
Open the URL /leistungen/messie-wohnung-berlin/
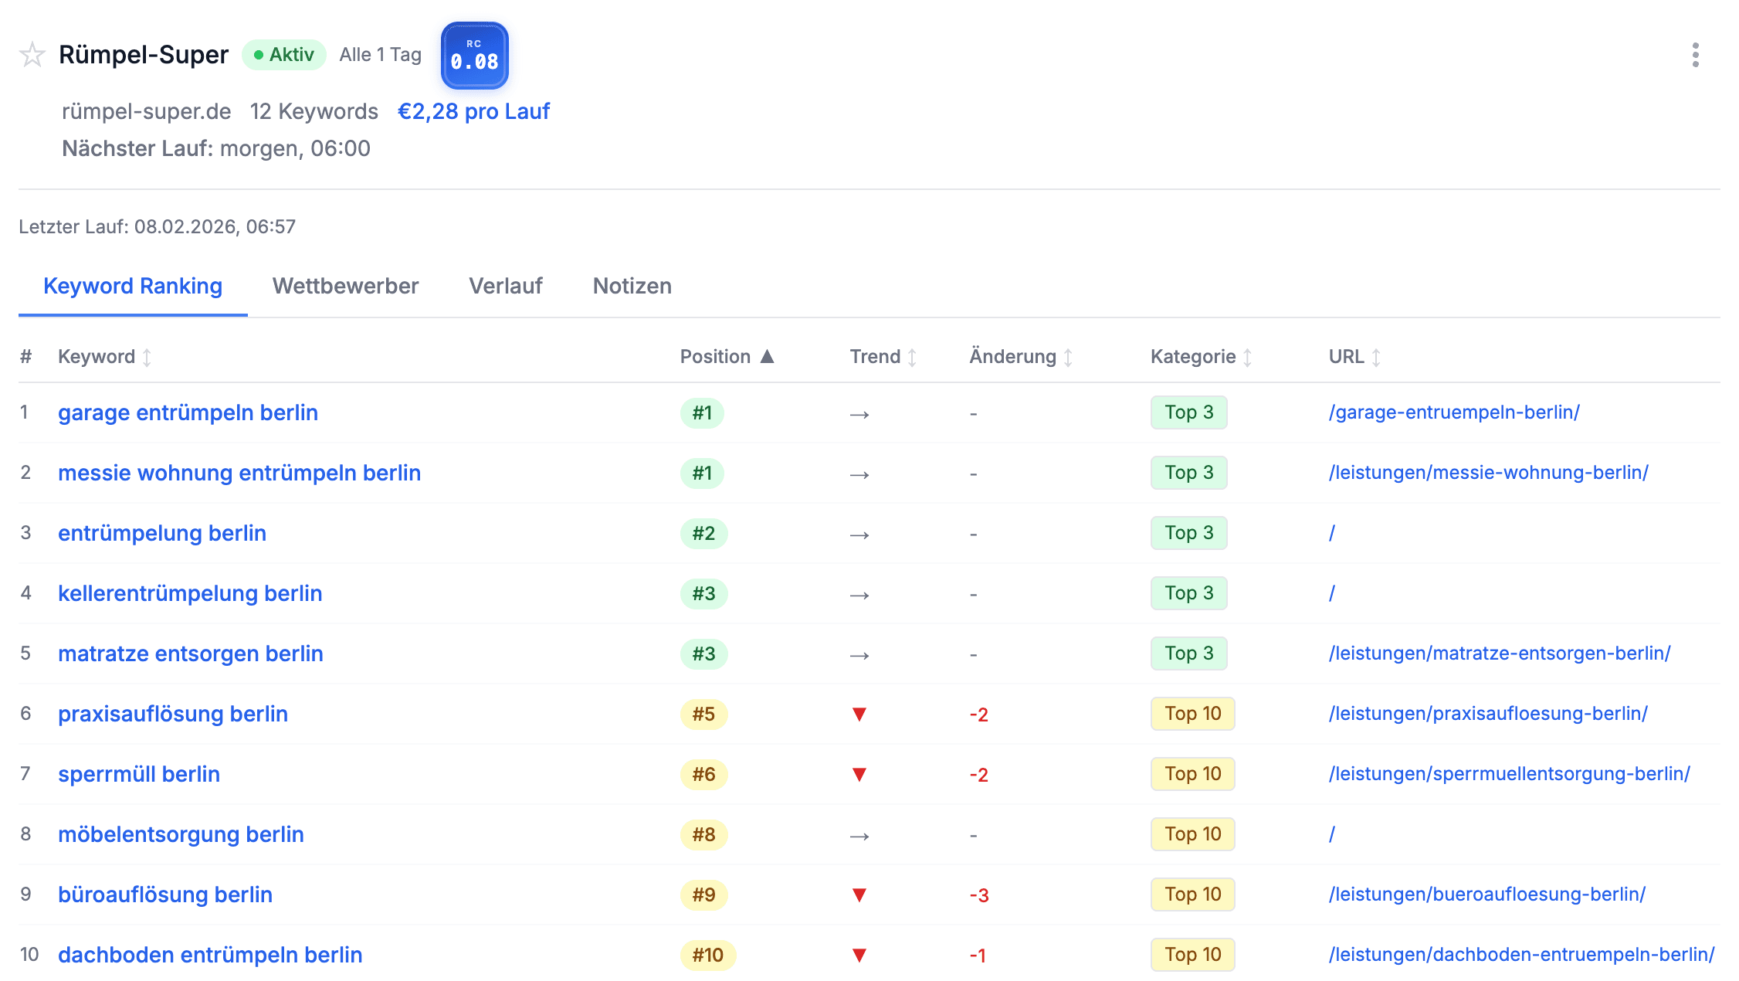click(1487, 473)
